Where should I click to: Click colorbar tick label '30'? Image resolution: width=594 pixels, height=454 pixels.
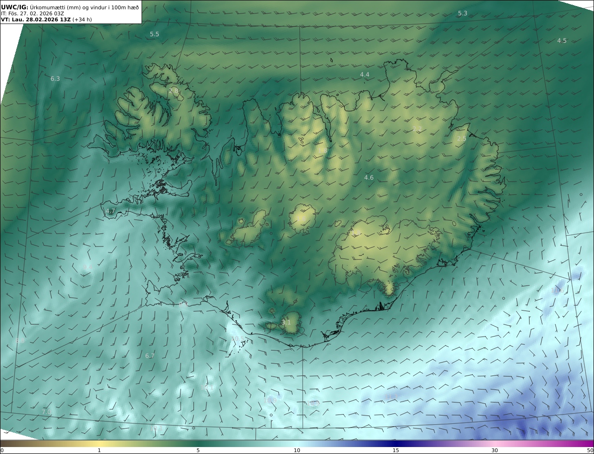click(495, 450)
